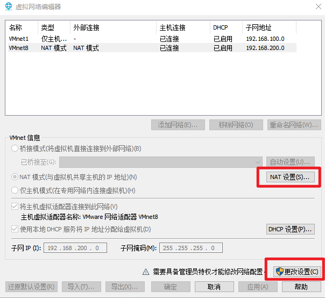Click the 子网 IP input field
The height and width of the screenshot is (298, 325).
coord(75,248)
